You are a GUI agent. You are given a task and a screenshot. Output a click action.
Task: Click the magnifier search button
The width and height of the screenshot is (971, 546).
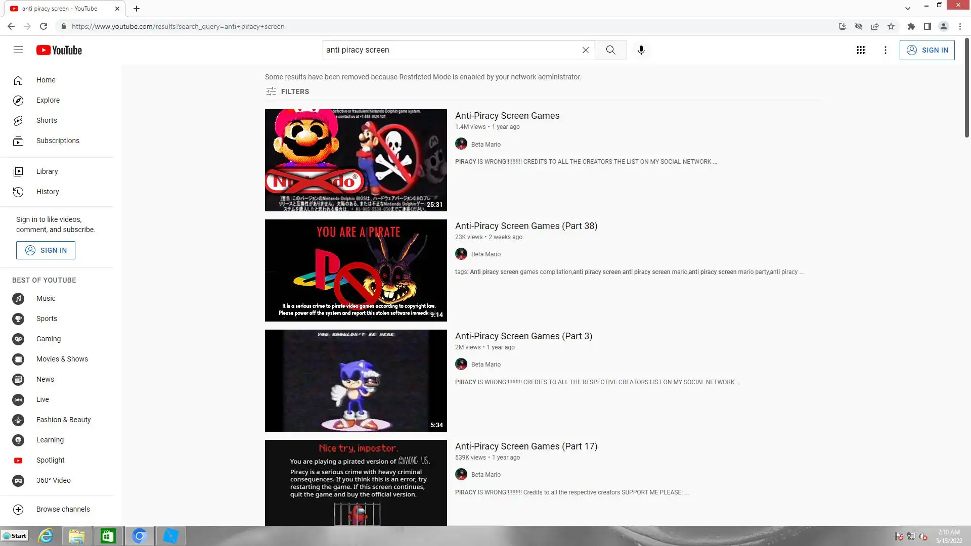coord(610,50)
